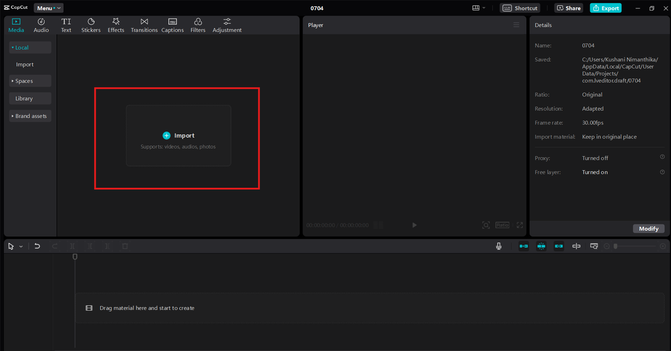Choose the Select cursor tool
Image resolution: width=671 pixels, height=351 pixels.
pos(11,246)
